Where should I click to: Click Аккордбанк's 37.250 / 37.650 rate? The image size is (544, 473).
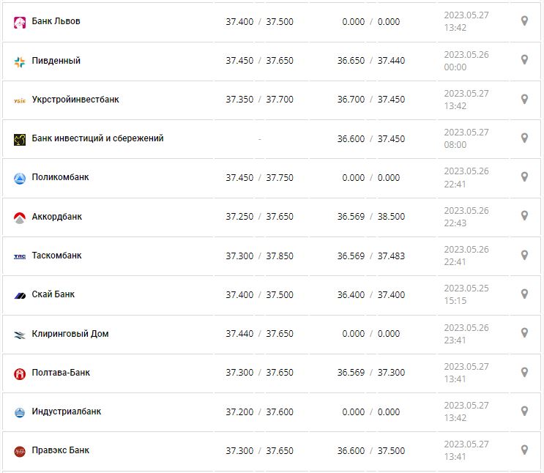tap(259, 217)
